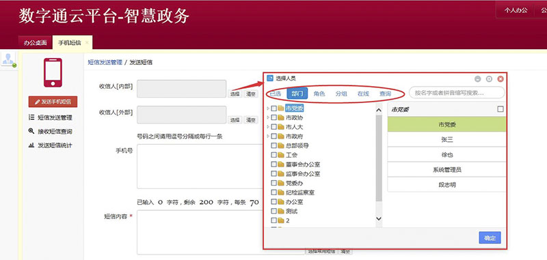The width and height of the screenshot is (547, 260).
Task: Open the 在线 tab in dialog
Action: 363,93
